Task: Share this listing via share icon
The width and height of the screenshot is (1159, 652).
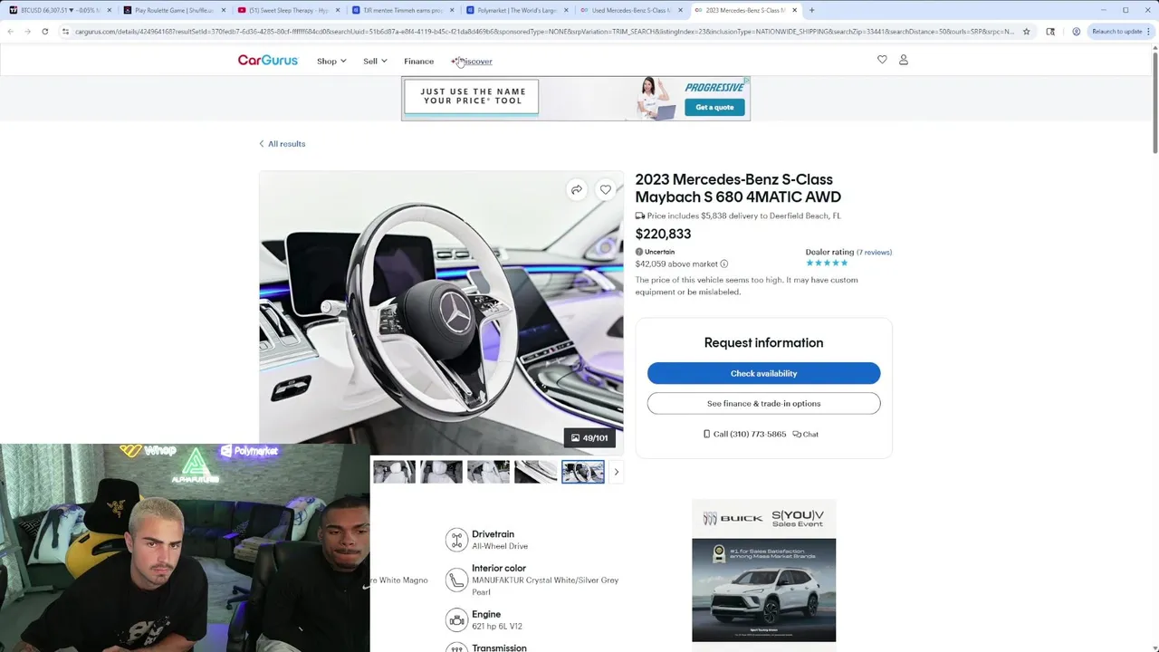Action: [576, 189]
